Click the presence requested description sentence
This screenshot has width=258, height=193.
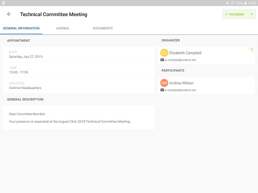tap(70, 122)
